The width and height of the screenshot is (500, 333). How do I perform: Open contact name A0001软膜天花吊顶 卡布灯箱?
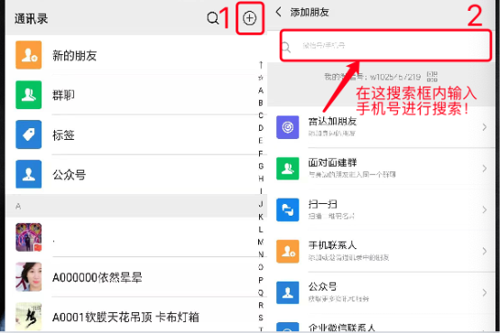click(126, 317)
